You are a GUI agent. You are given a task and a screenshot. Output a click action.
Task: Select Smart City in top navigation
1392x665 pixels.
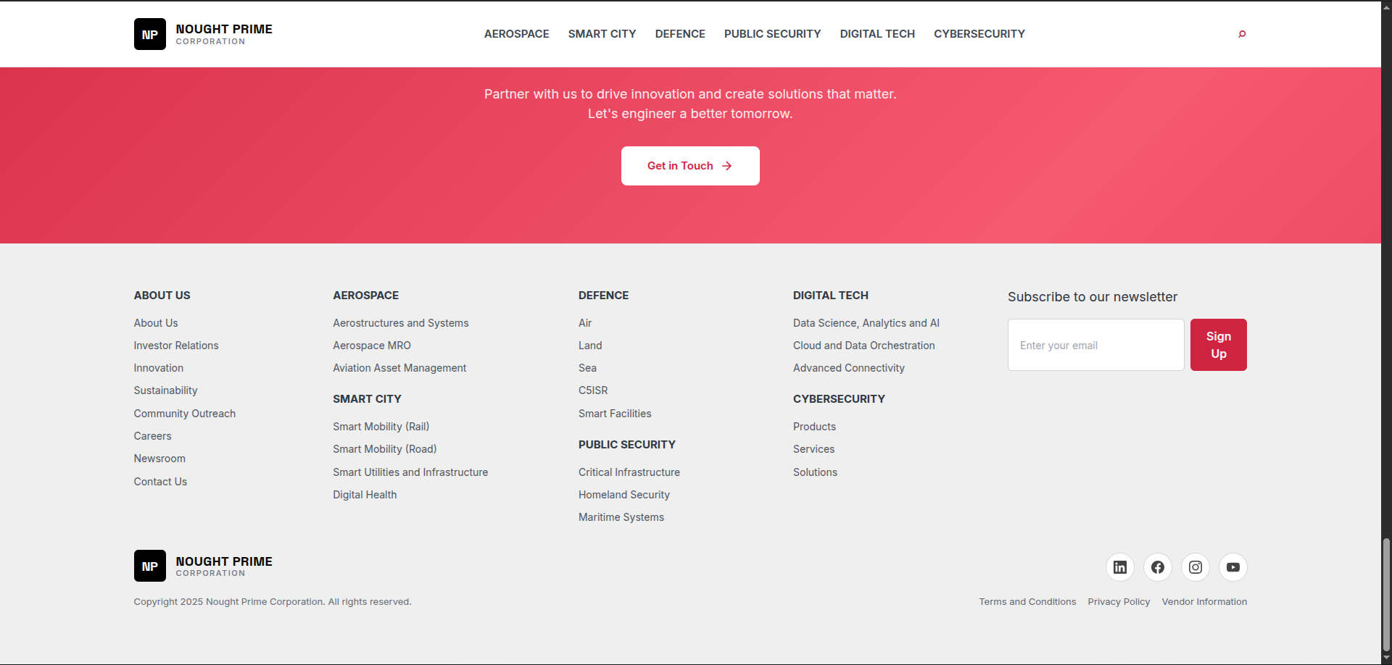(x=602, y=34)
